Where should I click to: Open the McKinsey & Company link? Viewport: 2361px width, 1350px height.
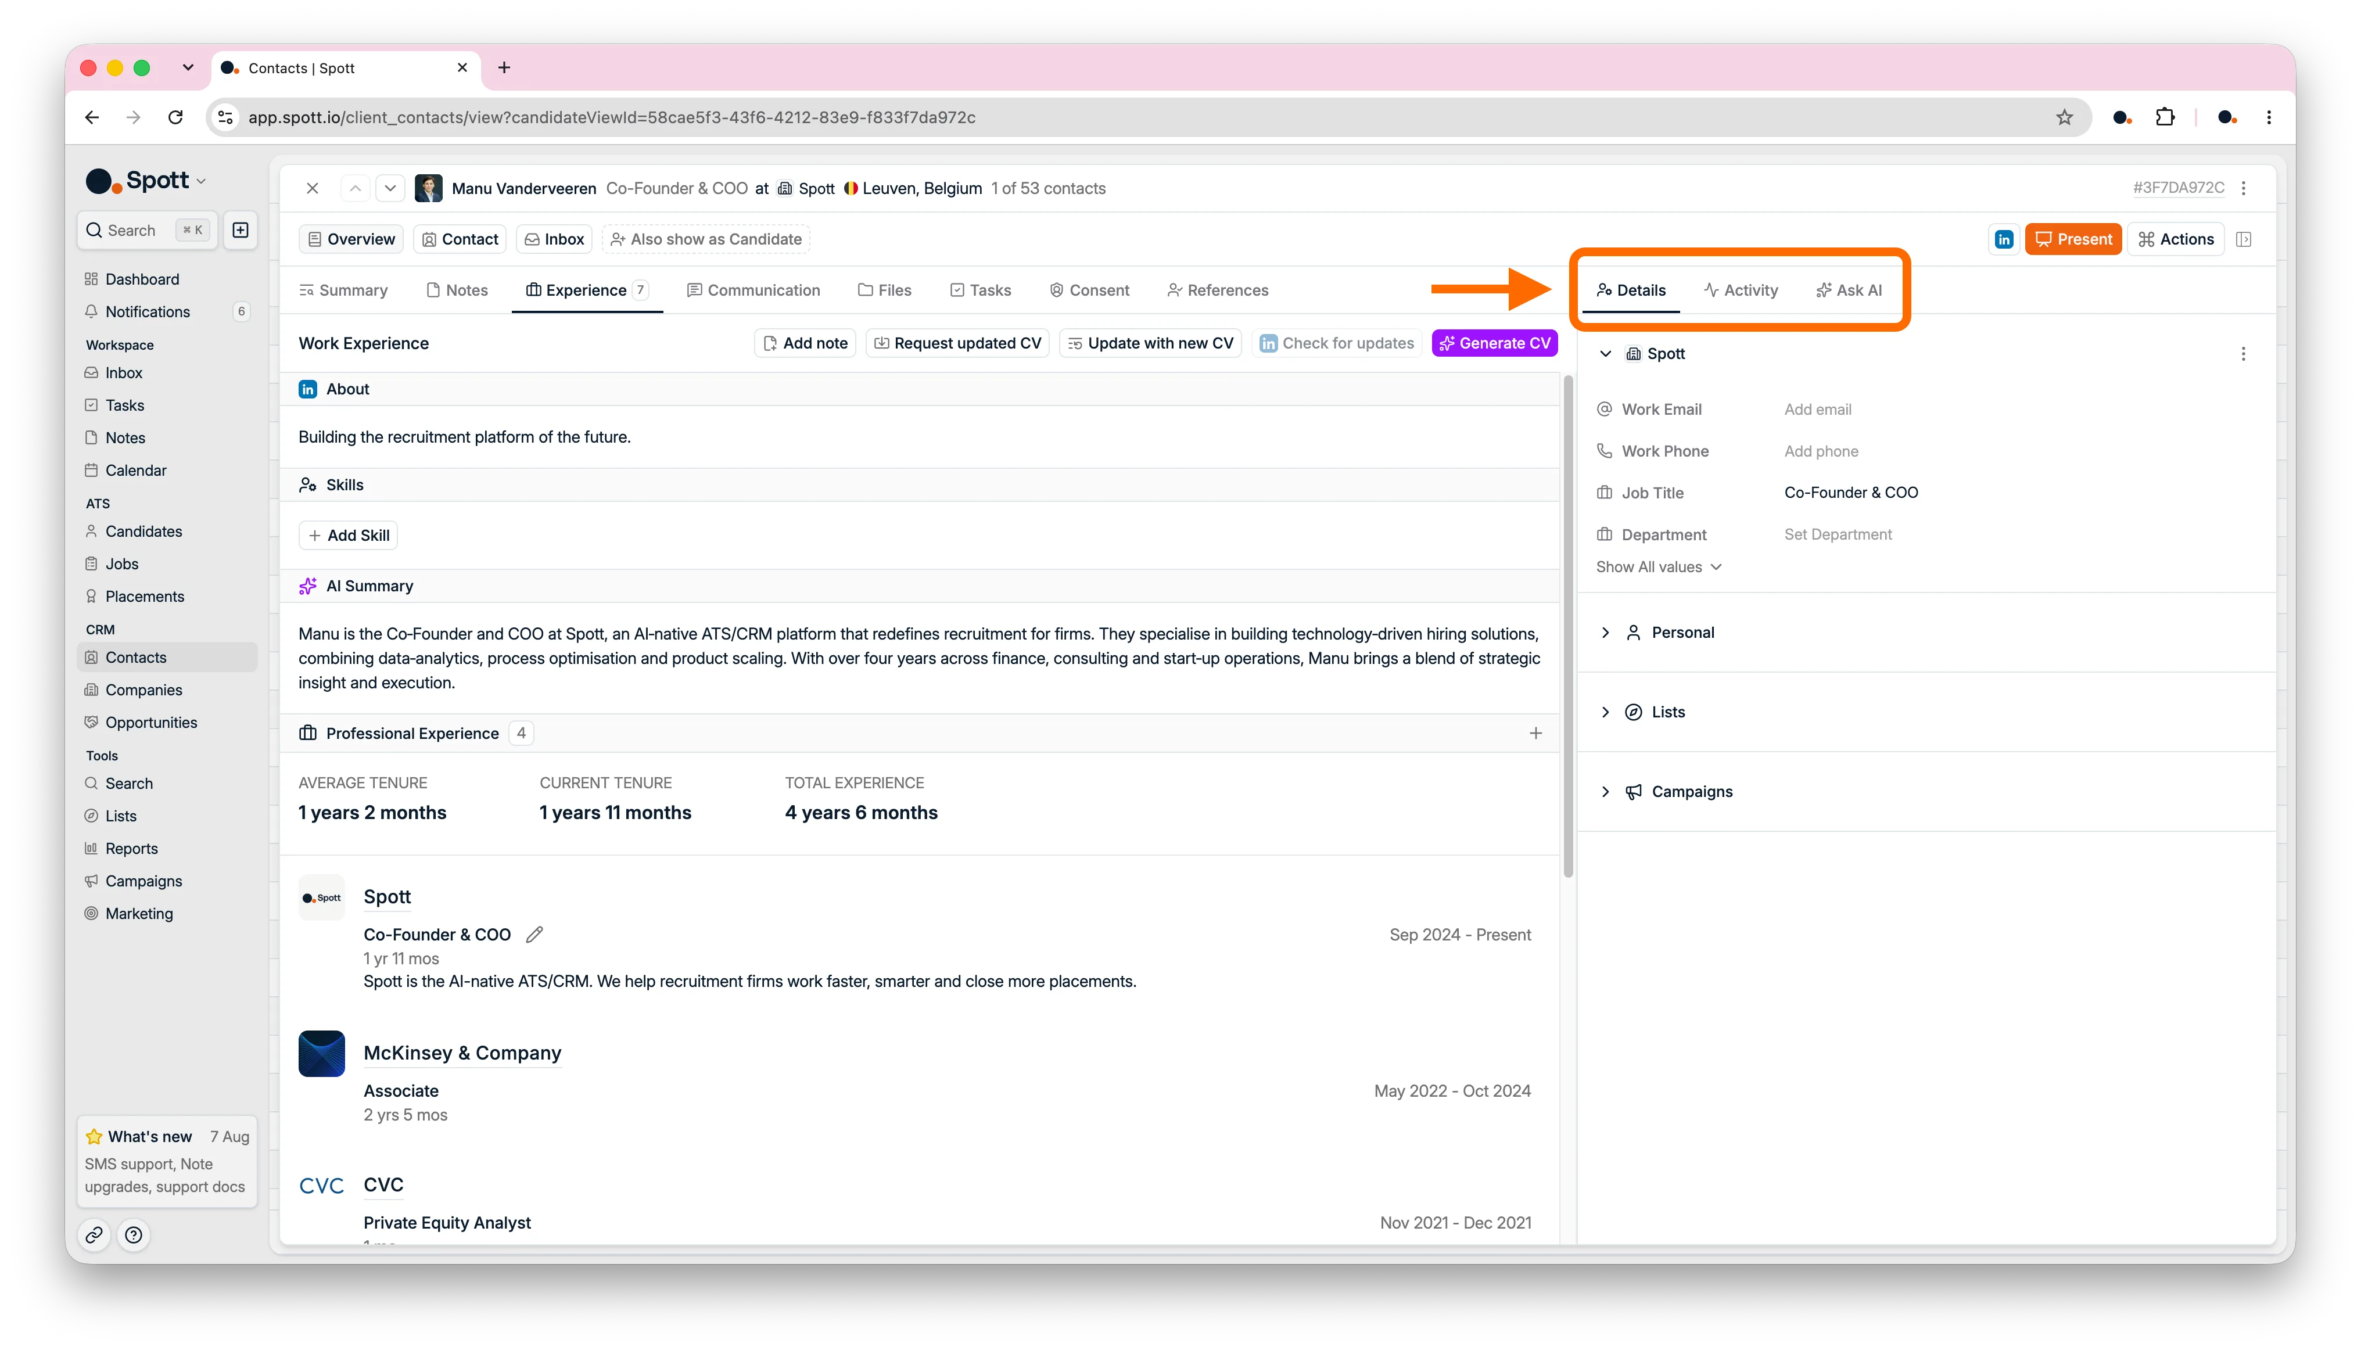[462, 1053]
